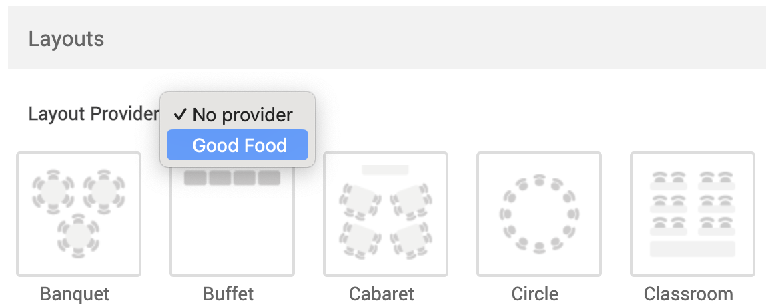The image size is (774, 307).
Task: Click the long desk in Classroom thumbnail
Action: 693,249
